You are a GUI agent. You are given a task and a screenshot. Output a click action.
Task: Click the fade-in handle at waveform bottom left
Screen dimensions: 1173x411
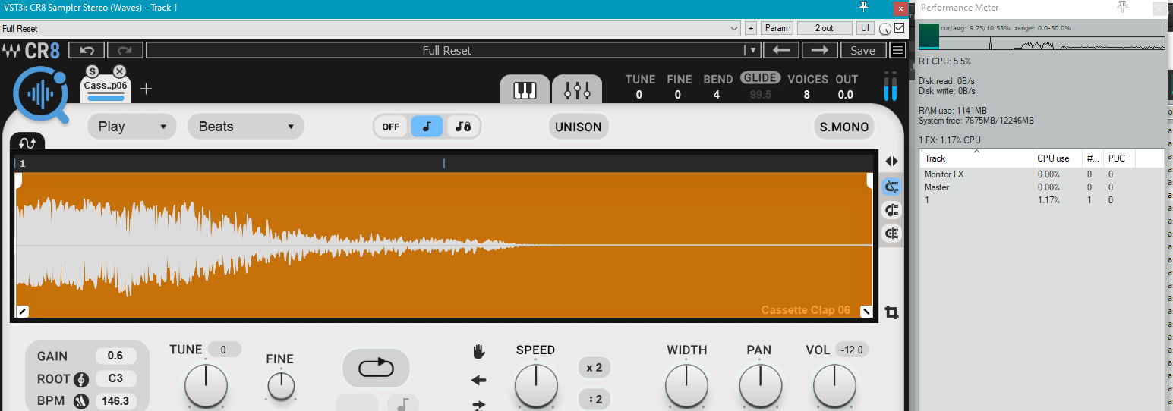[22, 311]
